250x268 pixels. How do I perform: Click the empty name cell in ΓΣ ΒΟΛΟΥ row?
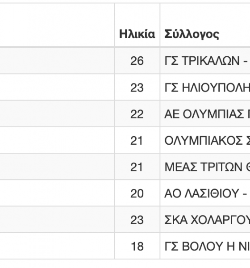57,246
